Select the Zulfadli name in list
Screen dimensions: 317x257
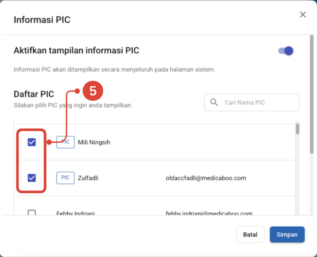88,178
